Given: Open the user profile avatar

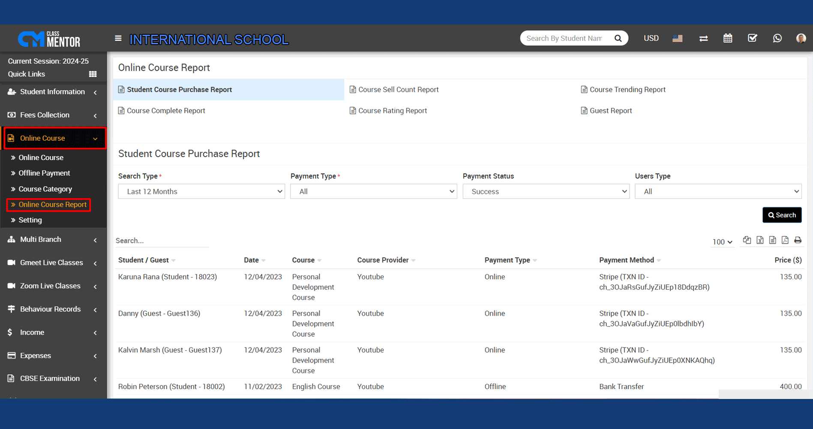Looking at the screenshot, I should coord(801,38).
